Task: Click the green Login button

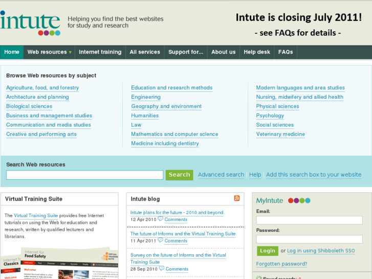Action: point(268,251)
